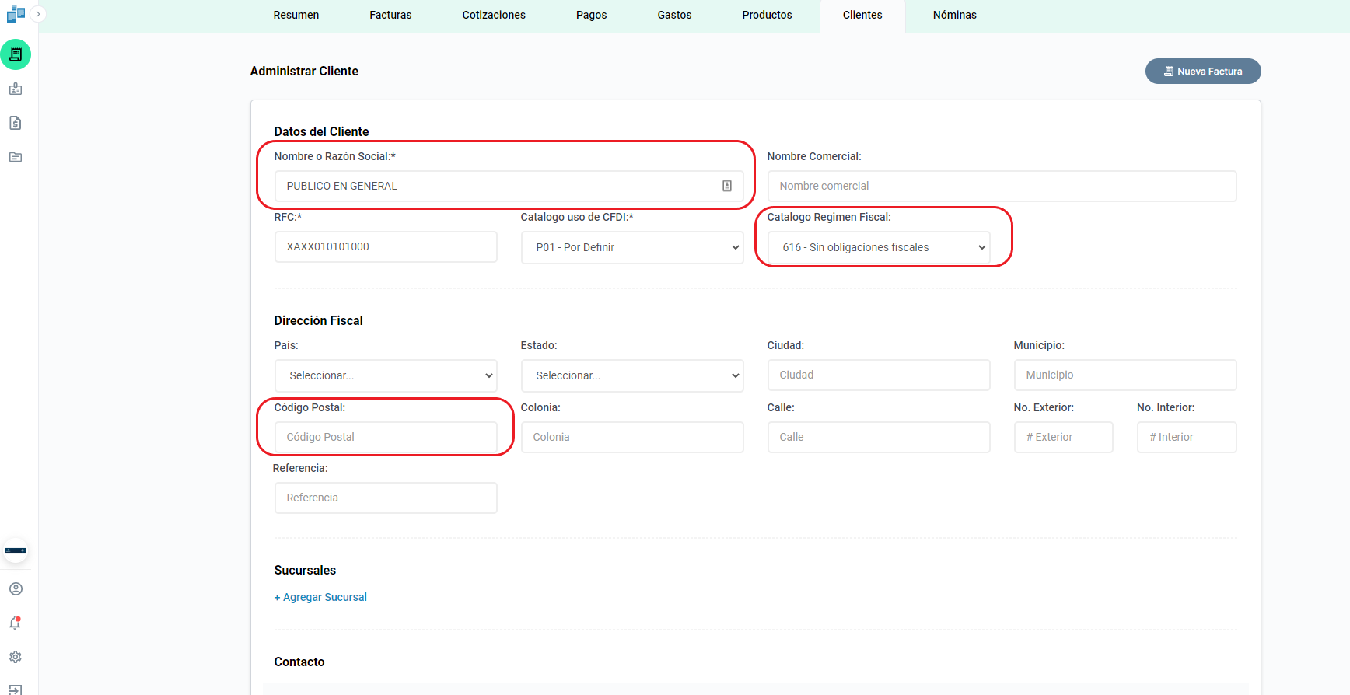Expand the sidebar with the chevron arrow
The image size is (1350, 695).
pyautogui.click(x=38, y=14)
